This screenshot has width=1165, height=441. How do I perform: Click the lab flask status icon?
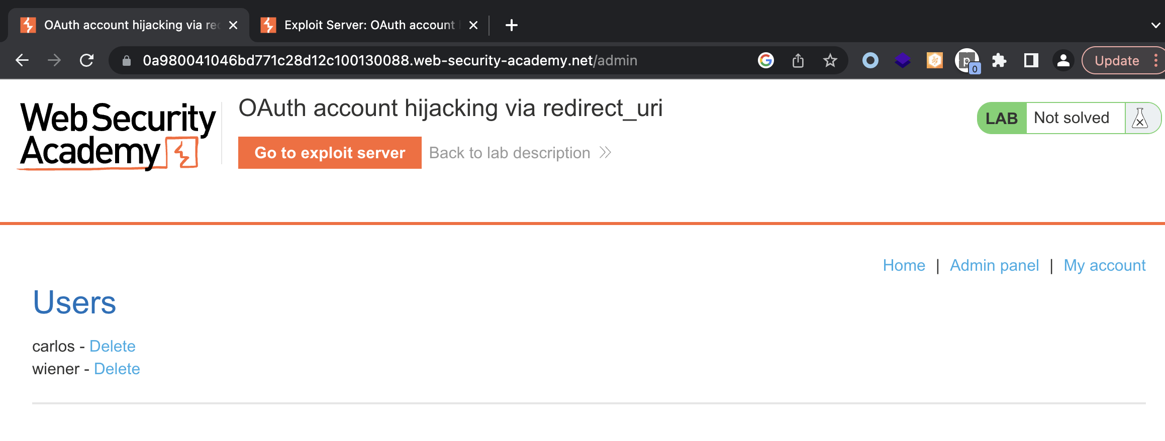coord(1140,119)
